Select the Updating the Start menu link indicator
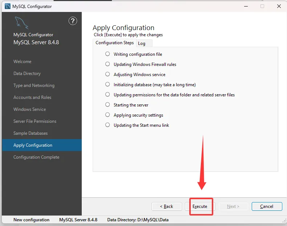 (108, 125)
